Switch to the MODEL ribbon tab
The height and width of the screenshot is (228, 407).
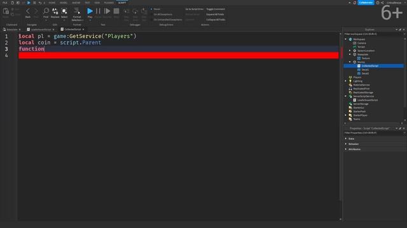point(64,3)
